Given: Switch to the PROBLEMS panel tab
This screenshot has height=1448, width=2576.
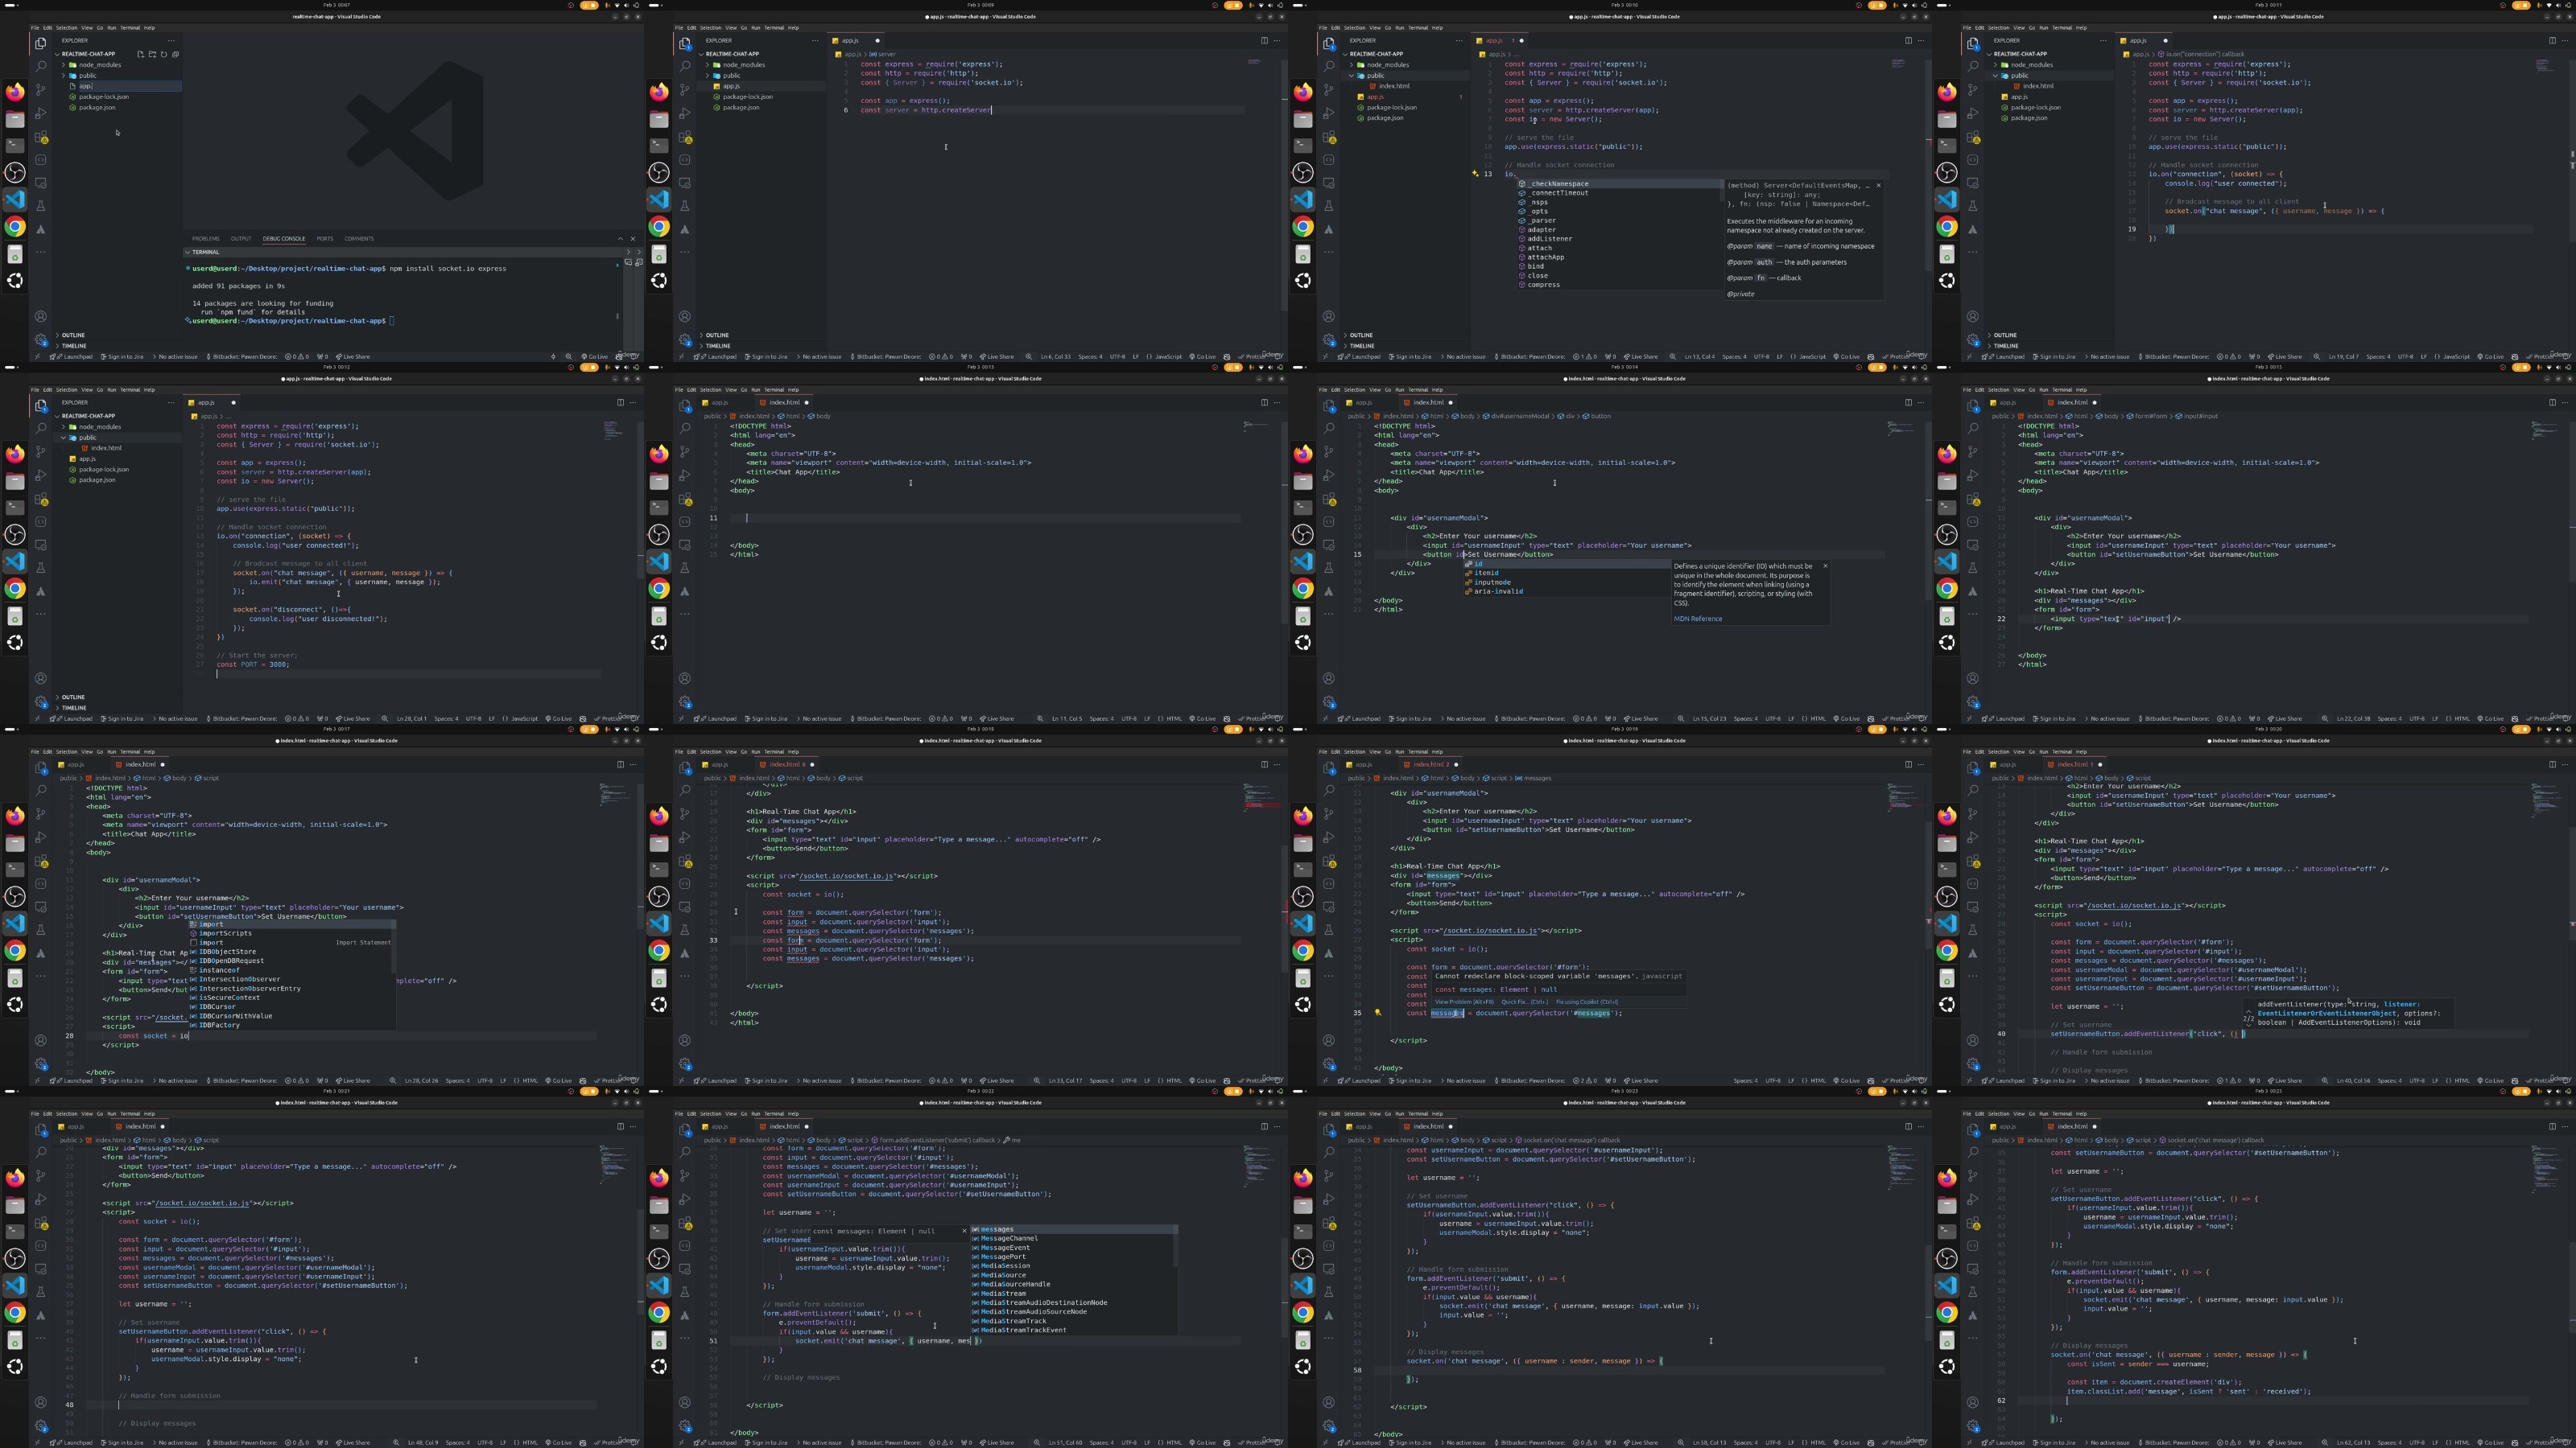Looking at the screenshot, I should (206, 239).
